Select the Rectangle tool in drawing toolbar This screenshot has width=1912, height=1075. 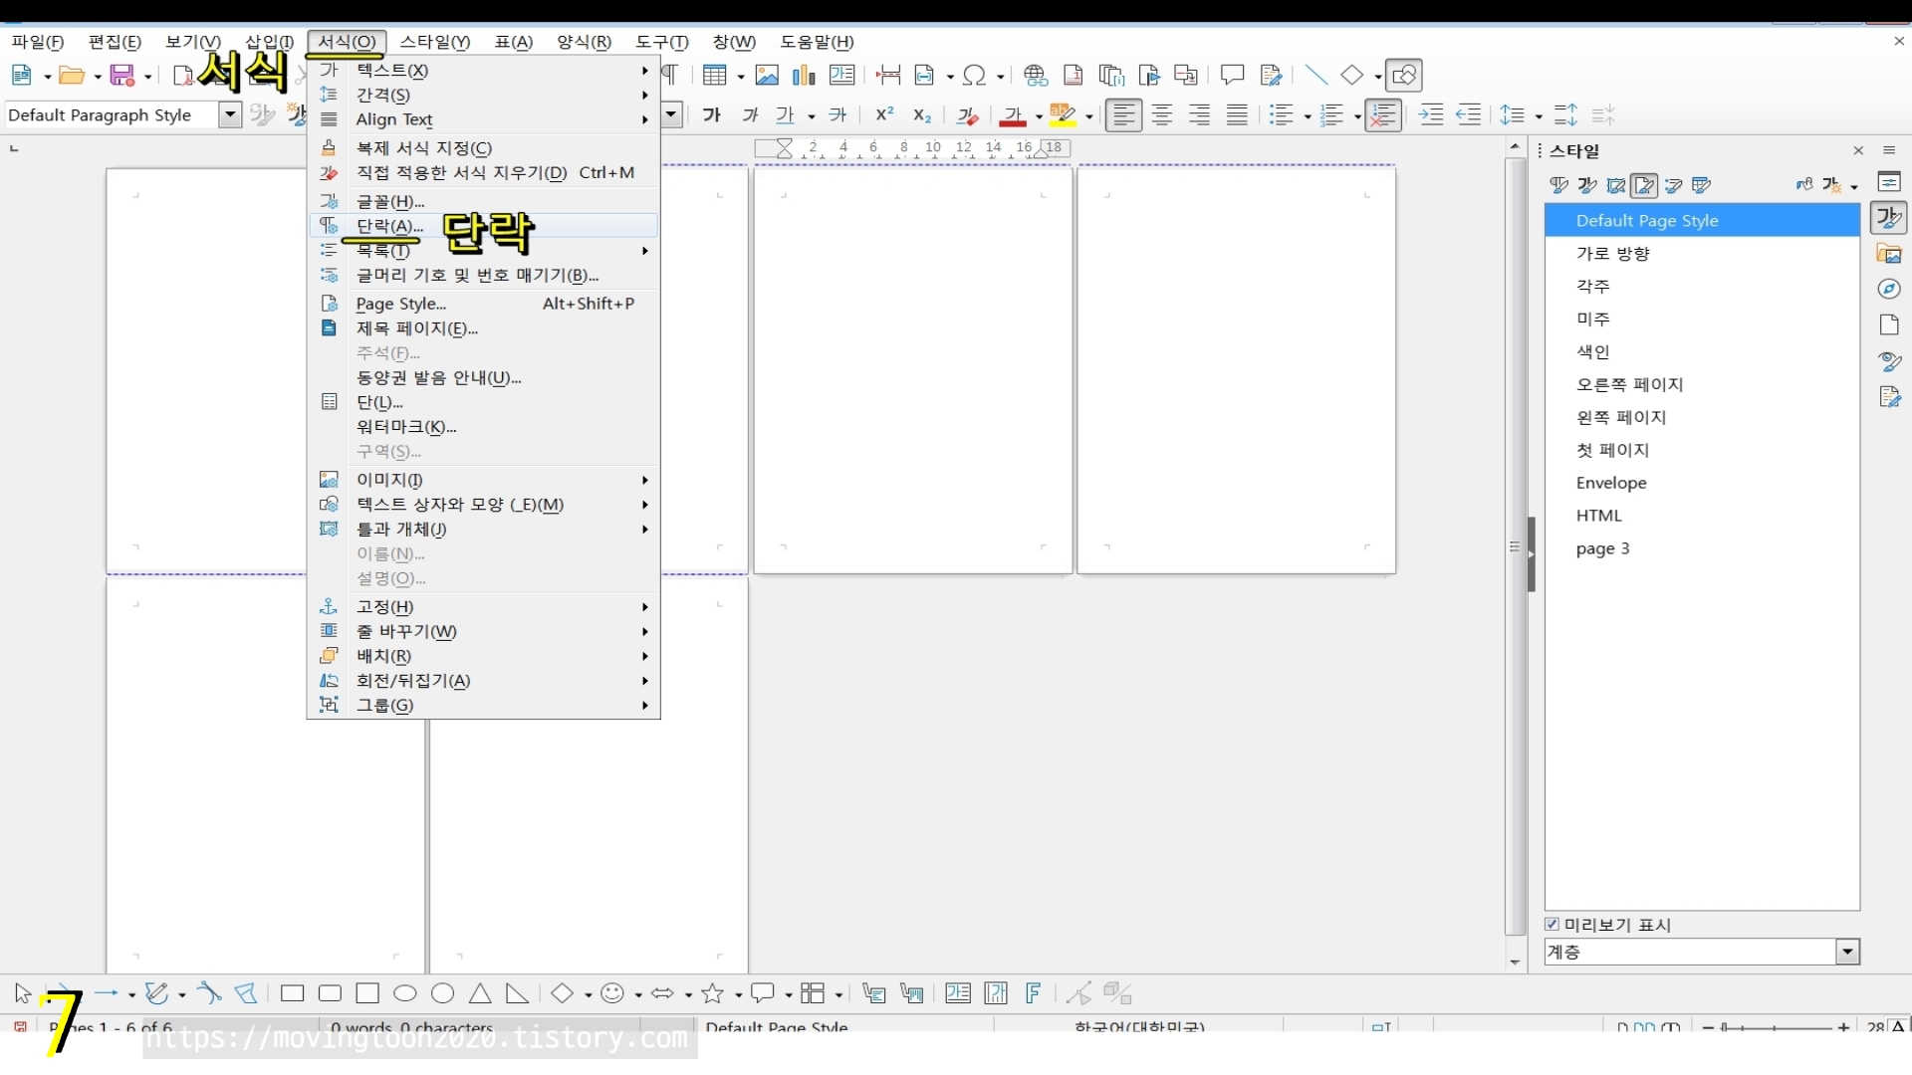point(292,993)
